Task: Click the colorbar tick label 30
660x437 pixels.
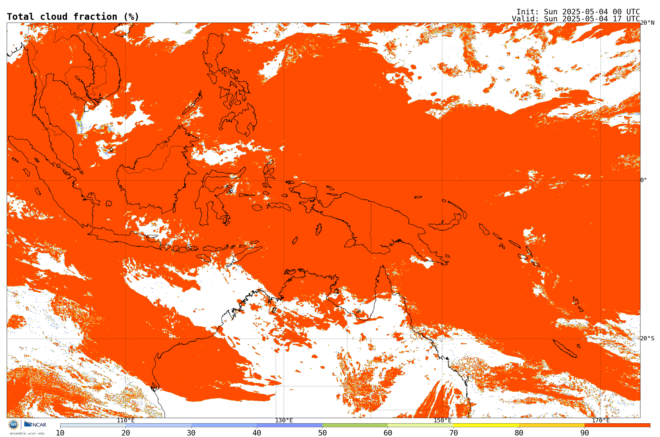Action: click(x=191, y=433)
